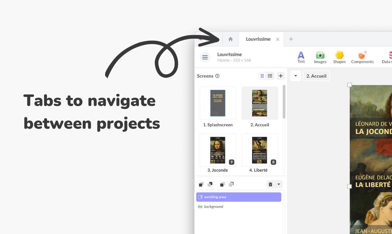Open the 2. Accueil screen dropdown selector

tap(316, 76)
